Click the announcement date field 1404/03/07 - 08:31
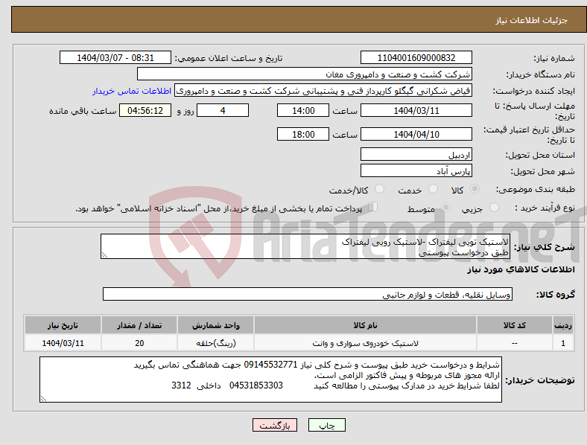This screenshot has width=587, height=445. (x=115, y=58)
